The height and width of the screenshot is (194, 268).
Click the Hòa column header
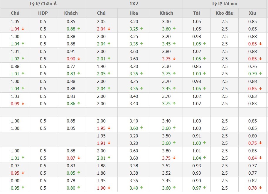(134, 13)
